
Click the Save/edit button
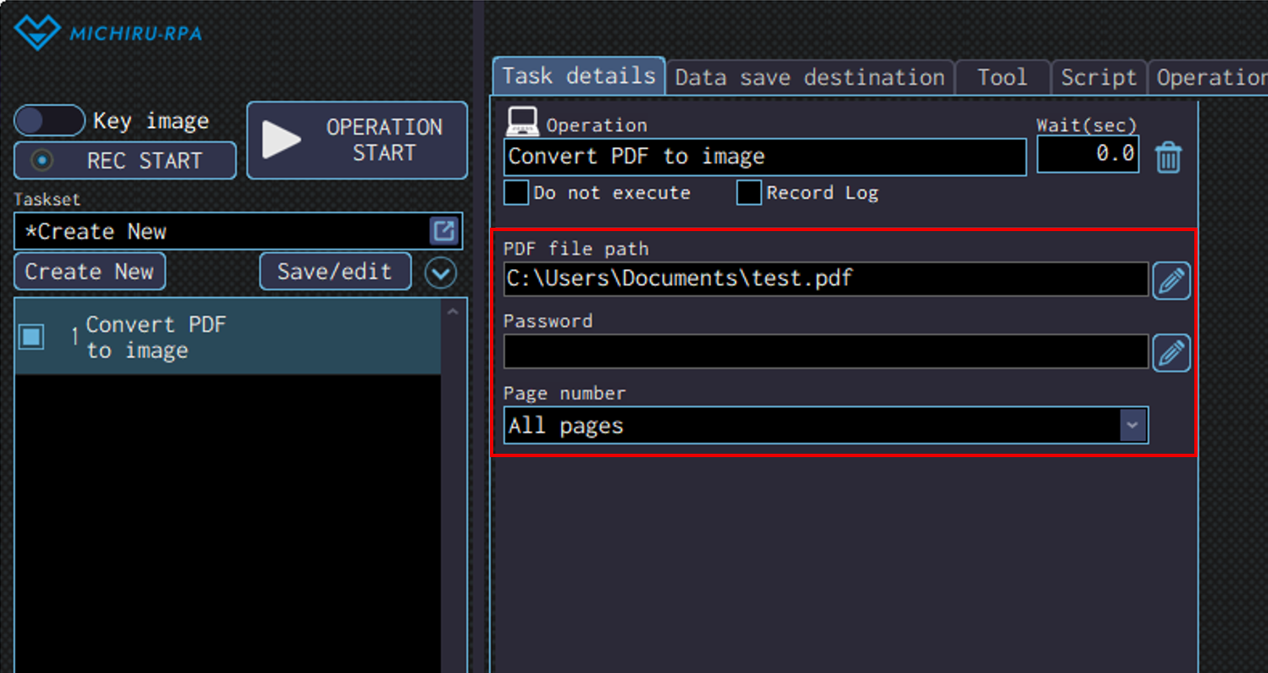tap(335, 272)
